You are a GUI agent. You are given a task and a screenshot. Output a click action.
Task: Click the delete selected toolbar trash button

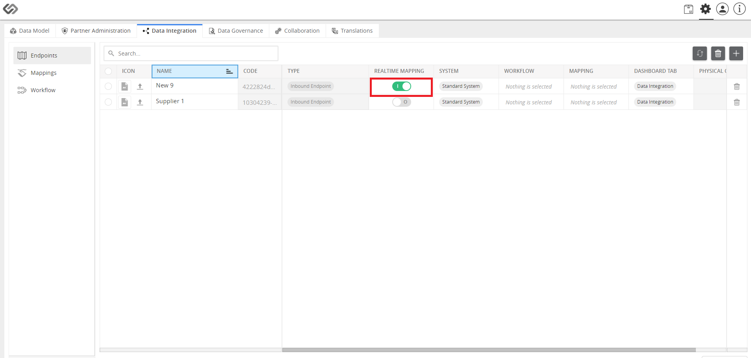coord(718,54)
